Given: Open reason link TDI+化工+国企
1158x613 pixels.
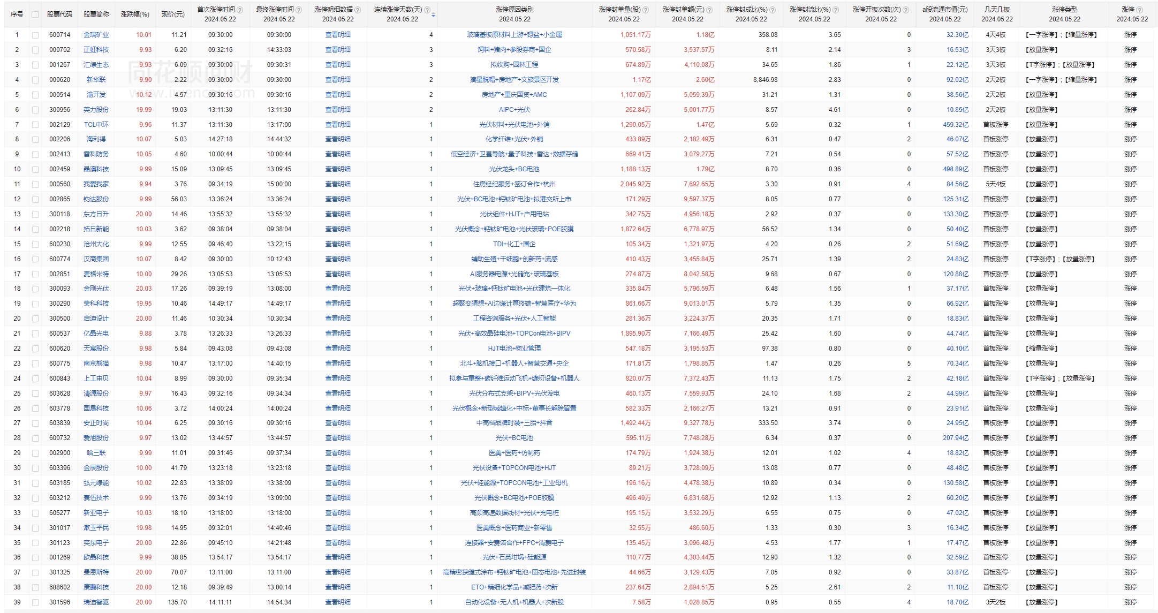Looking at the screenshot, I should point(514,244).
